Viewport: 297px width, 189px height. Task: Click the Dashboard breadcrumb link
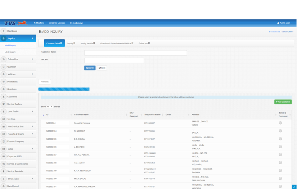tap(275, 32)
